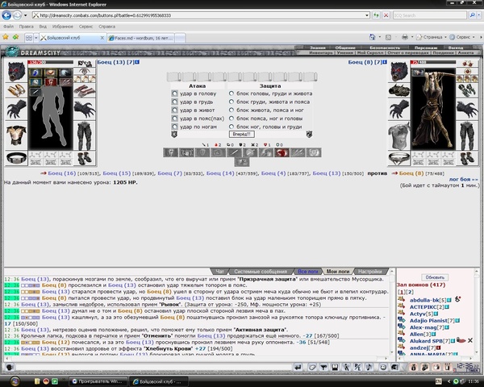Select block 'блок живота, пояса и ног'
Screen dimensions: 484x387
pos(232,110)
